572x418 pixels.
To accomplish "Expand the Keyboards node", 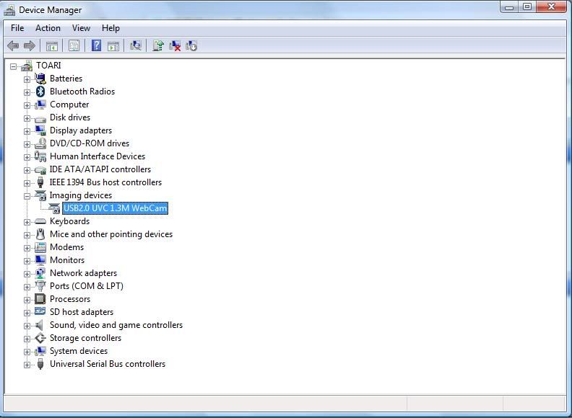I will [x=27, y=222].
